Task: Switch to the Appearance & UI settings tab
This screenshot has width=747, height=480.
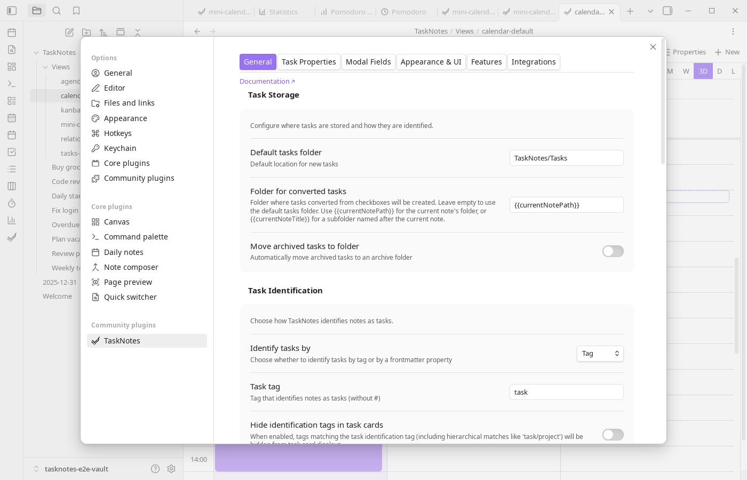Action: point(431,62)
